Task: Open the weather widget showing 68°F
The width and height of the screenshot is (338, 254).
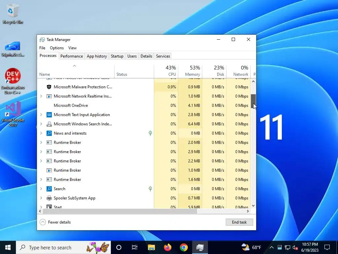Action: click(251, 247)
